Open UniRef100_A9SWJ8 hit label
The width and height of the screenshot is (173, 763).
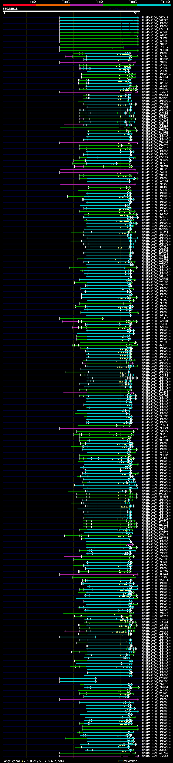(x=155, y=125)
